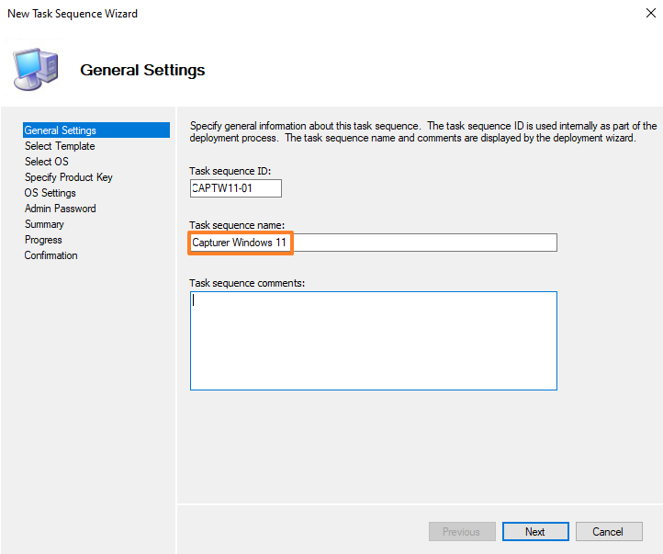Viewport: 663px width, 554px height.
Task: Focus the Task sequence name field
Action: pyautogui.click(x=373, y=243)
